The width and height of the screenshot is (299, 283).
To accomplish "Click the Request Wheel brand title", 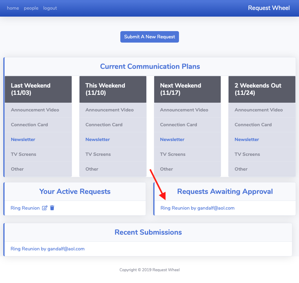I will [269, 8].
